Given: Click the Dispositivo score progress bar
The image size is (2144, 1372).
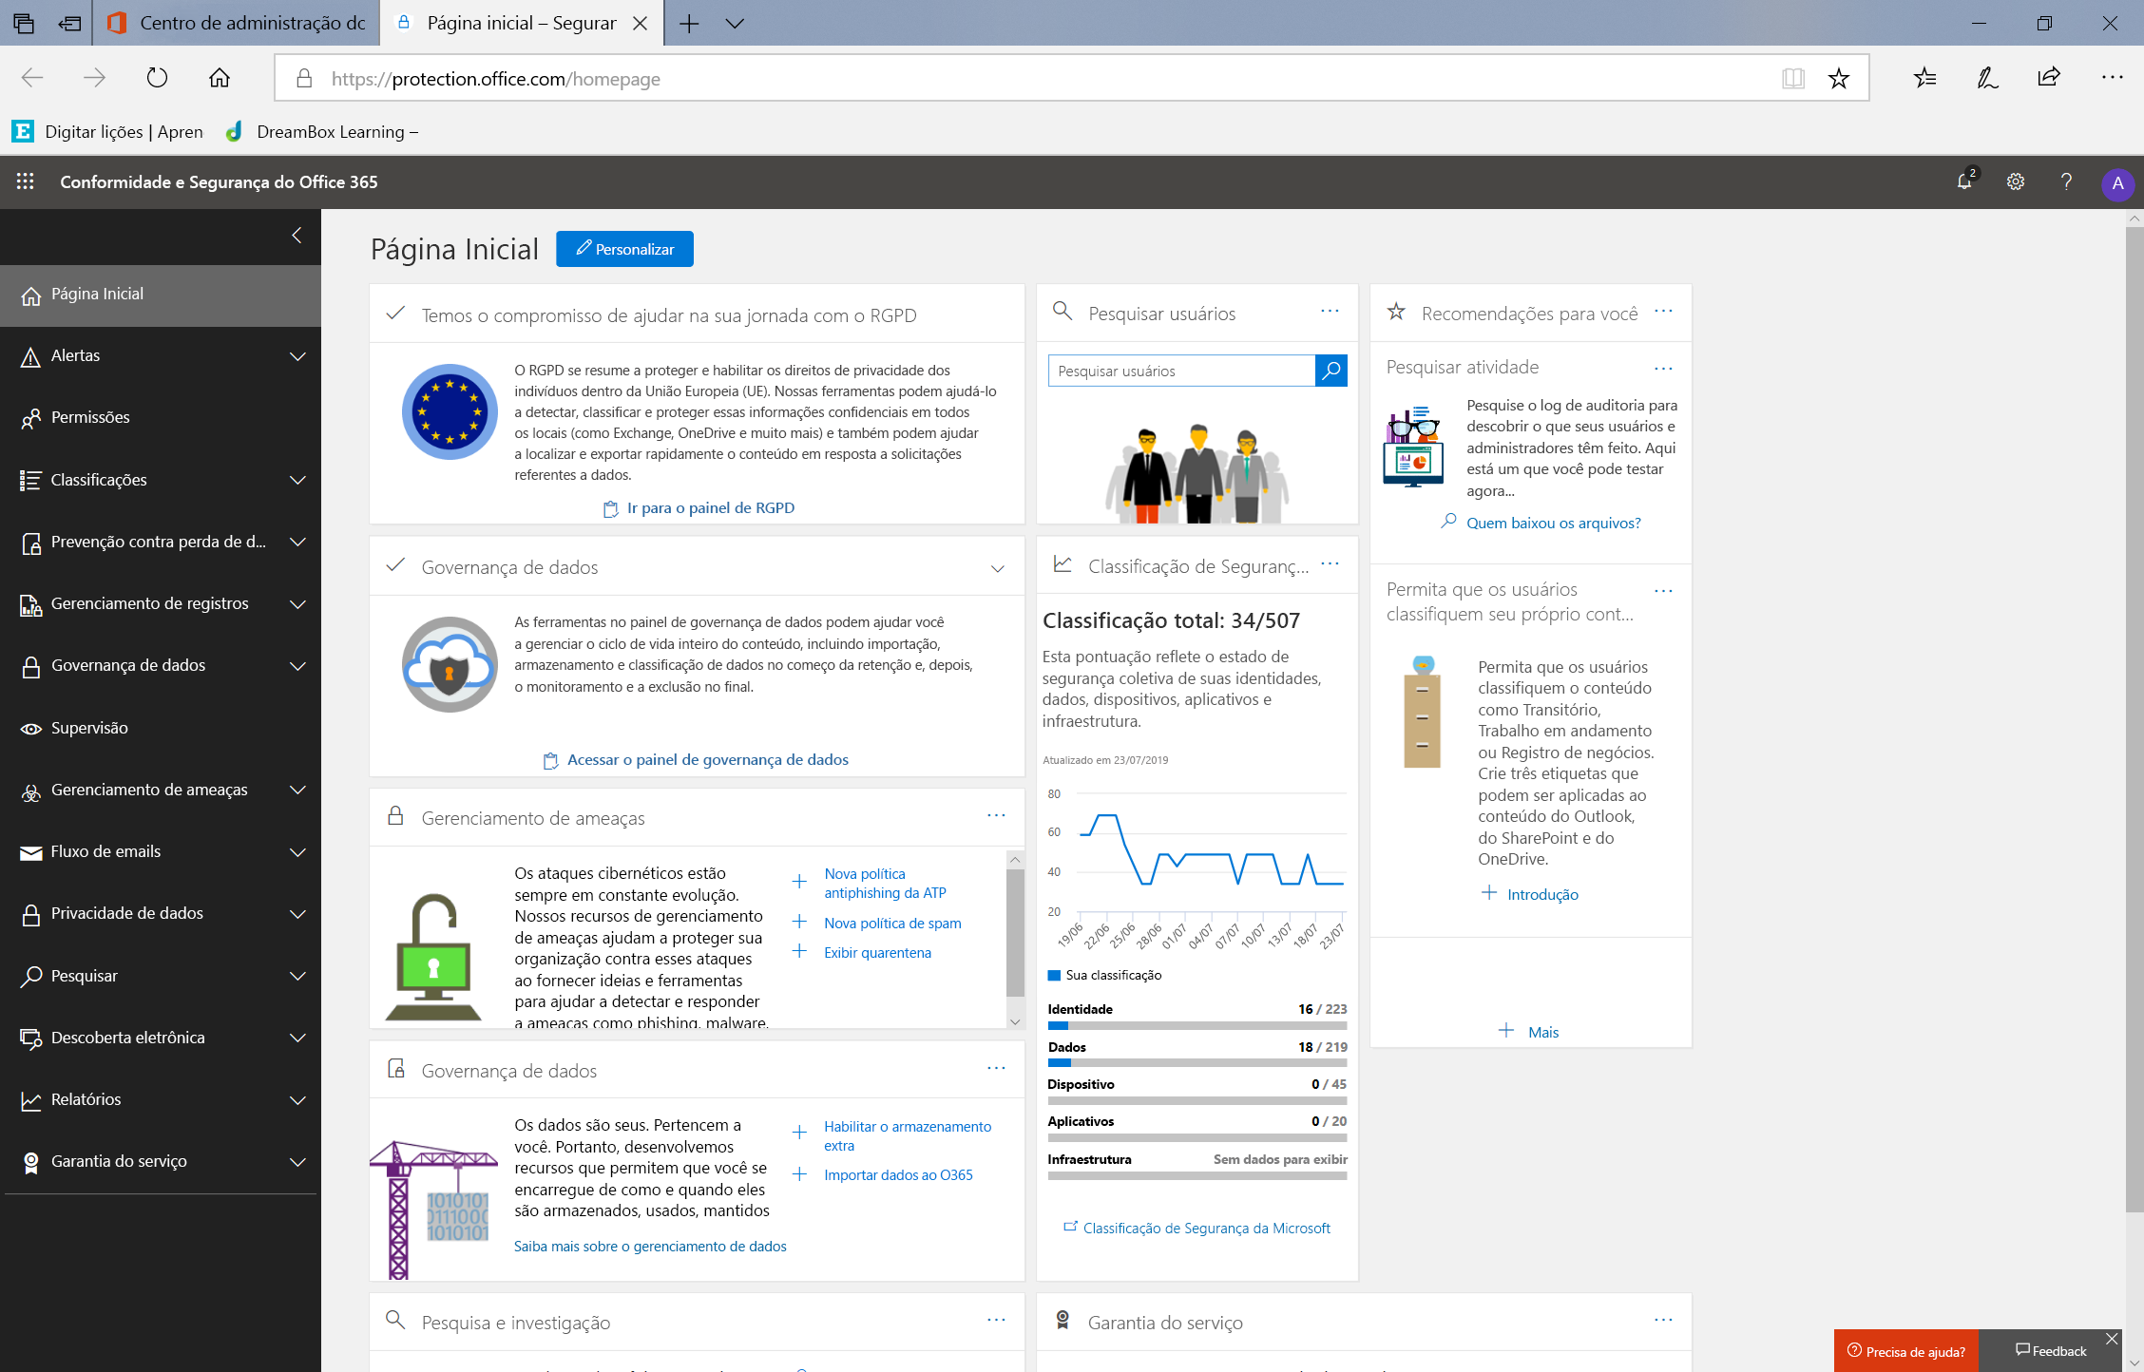Looking at the screenshot, I should [1197, 1100].
